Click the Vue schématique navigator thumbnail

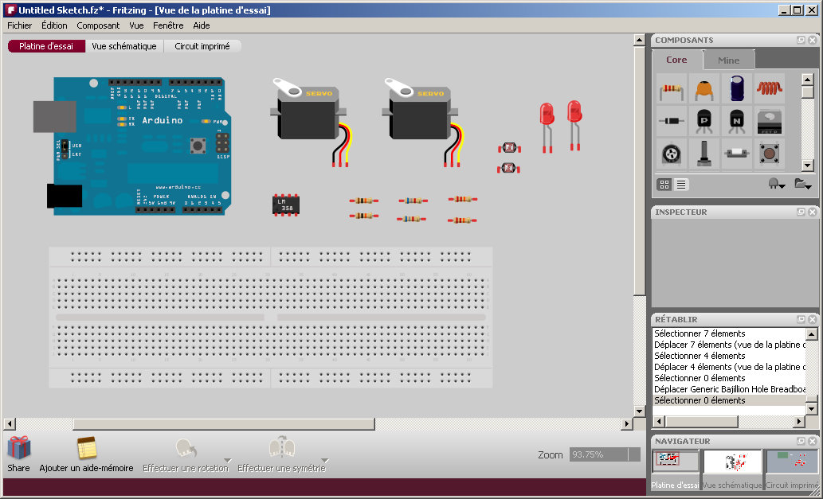tap(732, 462)
